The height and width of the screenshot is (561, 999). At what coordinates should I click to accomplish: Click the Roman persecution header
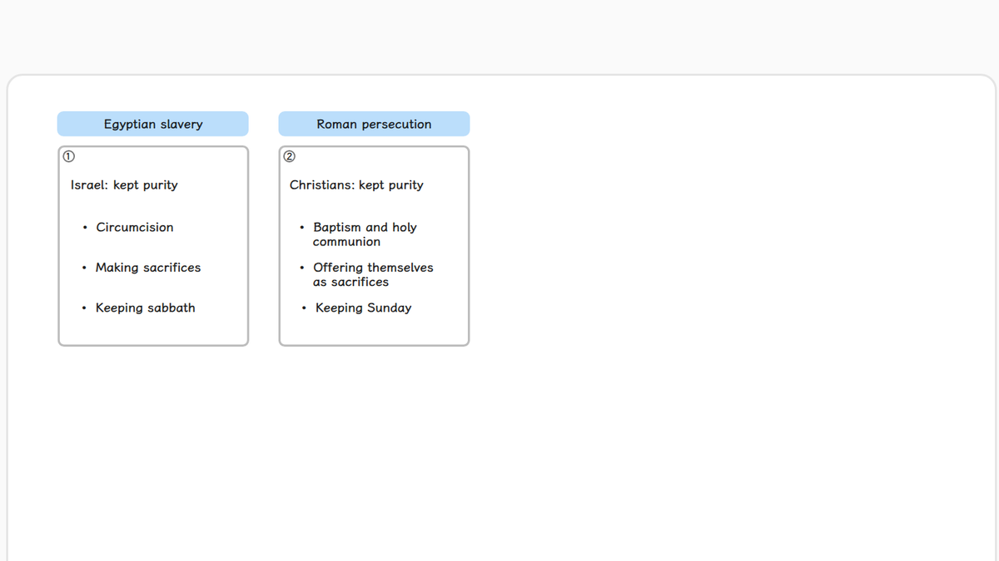click(374, 124)
